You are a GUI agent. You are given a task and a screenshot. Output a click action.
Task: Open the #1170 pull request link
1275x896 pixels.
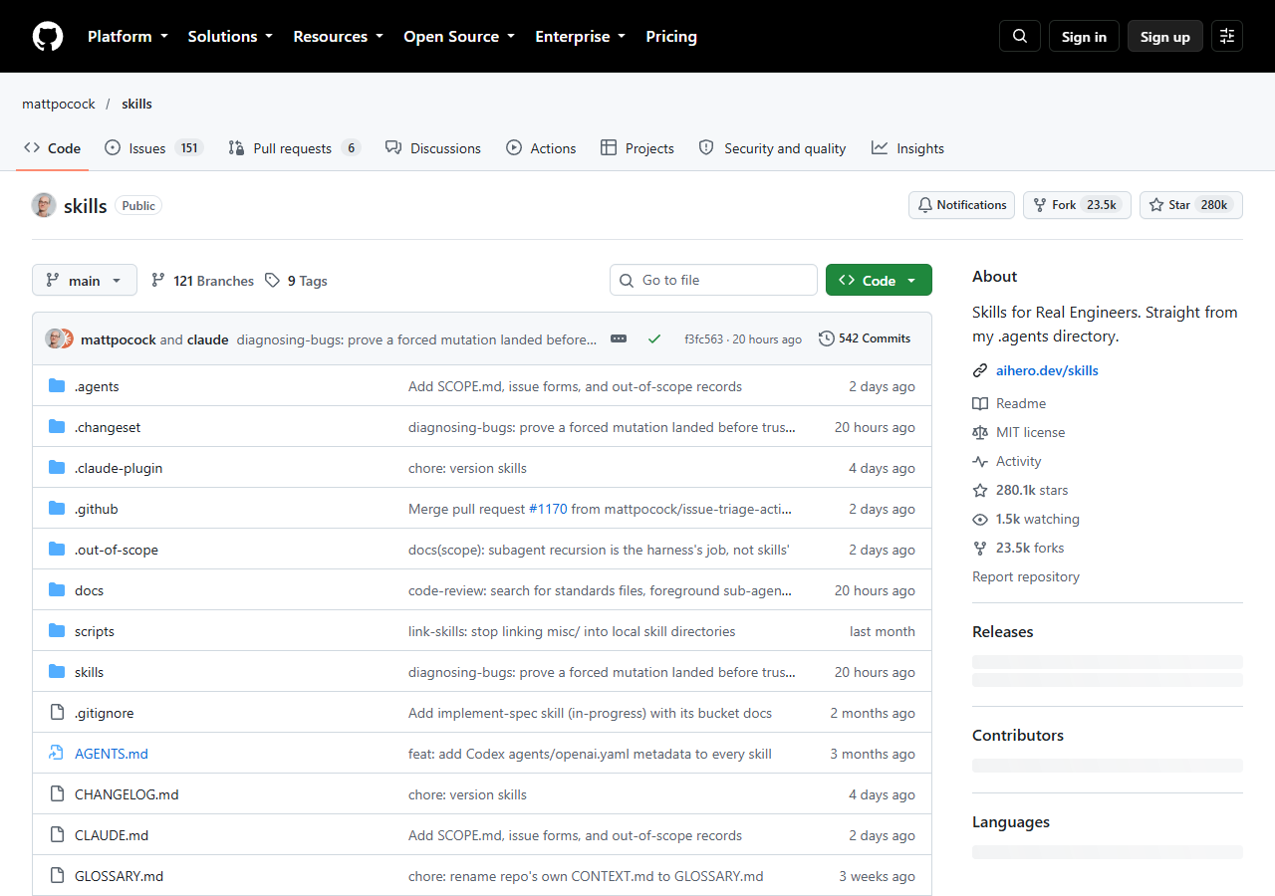coord(548,509)
